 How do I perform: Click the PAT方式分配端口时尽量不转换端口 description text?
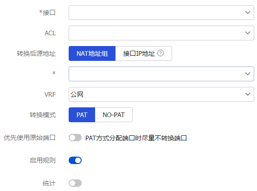pyautogui.click(x=136, y=138)
